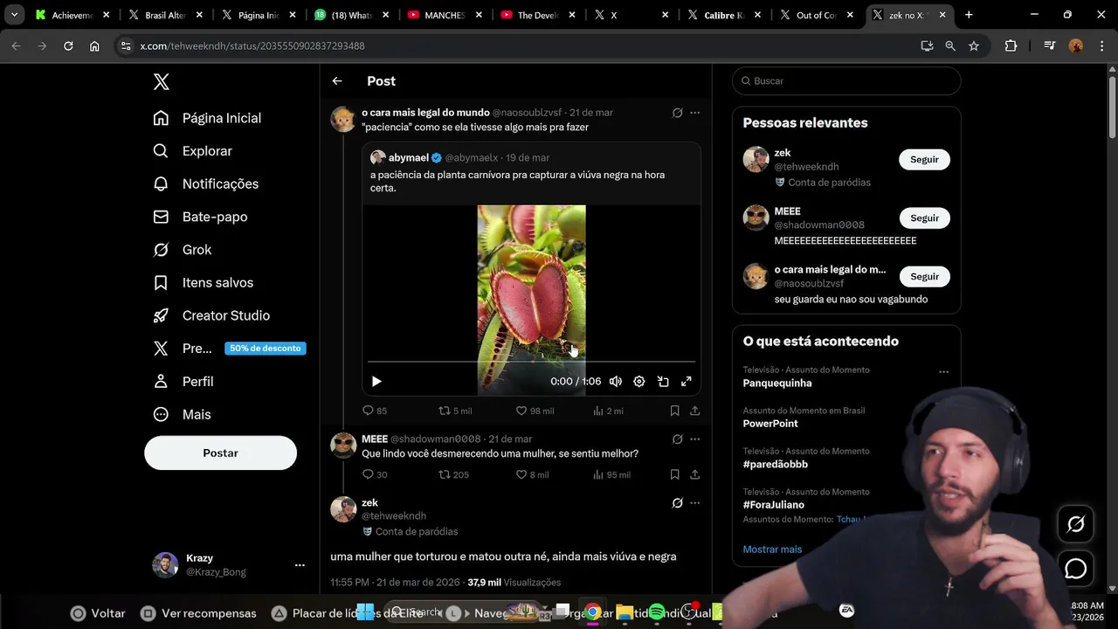The height and width of the screenshot is (629, 1118).
Task: Open #paredãobbb trending topic
Action: [776, 465]
